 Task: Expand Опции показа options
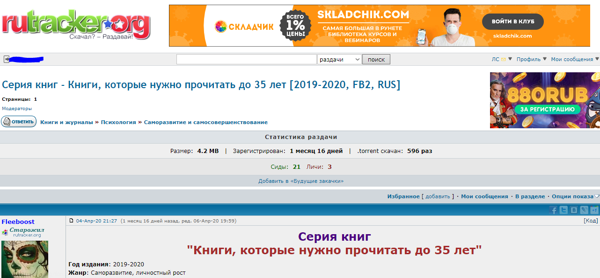coord(576,196)
